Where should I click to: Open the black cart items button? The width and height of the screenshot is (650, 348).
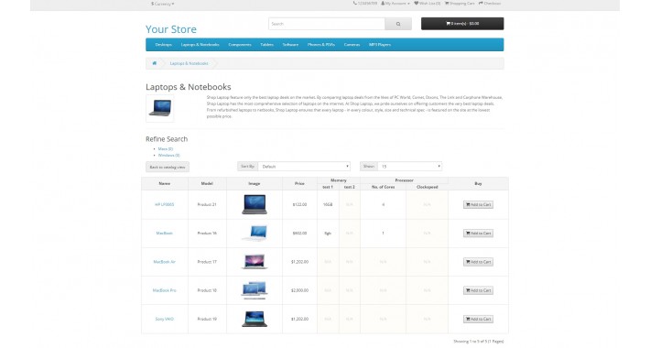click(462, 24)
